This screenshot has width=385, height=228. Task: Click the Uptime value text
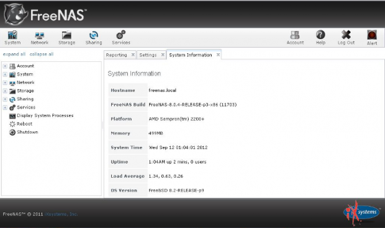(178, 162)
